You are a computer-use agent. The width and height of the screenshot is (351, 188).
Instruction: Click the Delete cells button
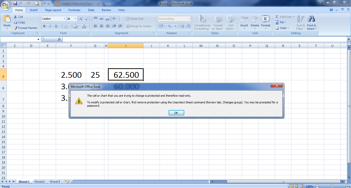coord(255,23)
